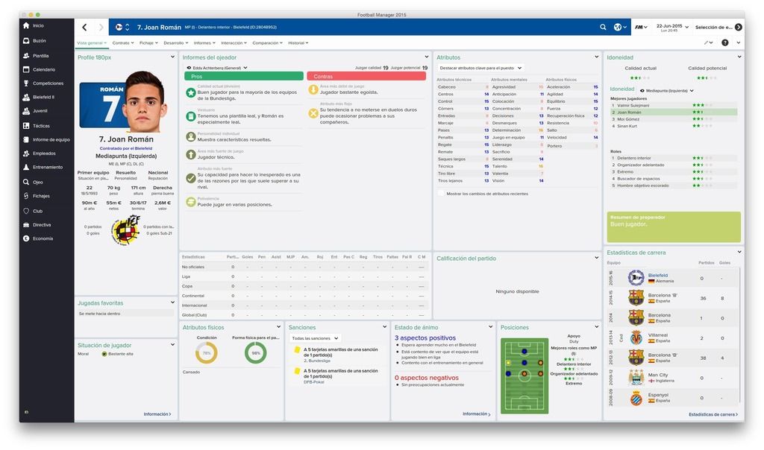Click the Condición 78% gauge
Image resolution: width=764 pixels, height=450 pixels.
pyautogui.click(x=207, y=353)
